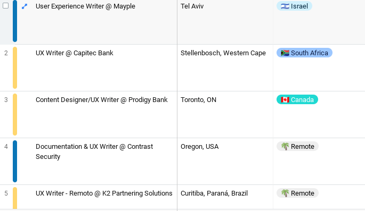
Task: Select the Remote tag for Contrast Security
Action: tap(297, 146)
